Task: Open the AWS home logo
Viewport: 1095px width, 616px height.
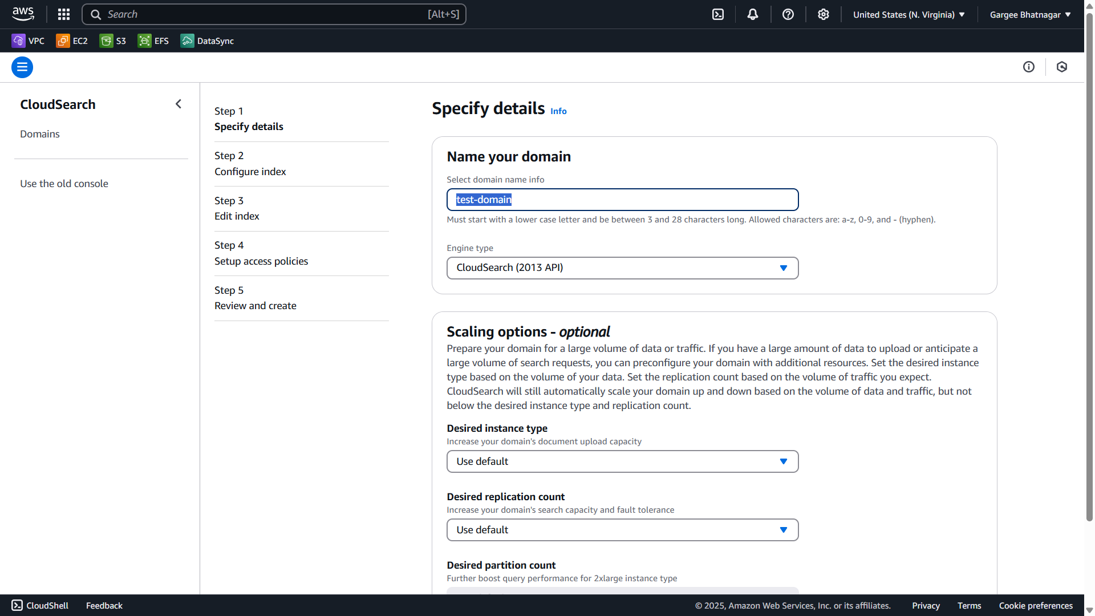Action: [x=23, y=14]
